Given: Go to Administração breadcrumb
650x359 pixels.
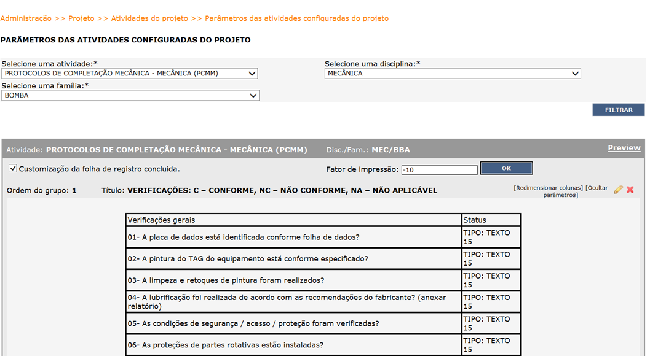Looking at the screenshot, I should pos(26,18).
